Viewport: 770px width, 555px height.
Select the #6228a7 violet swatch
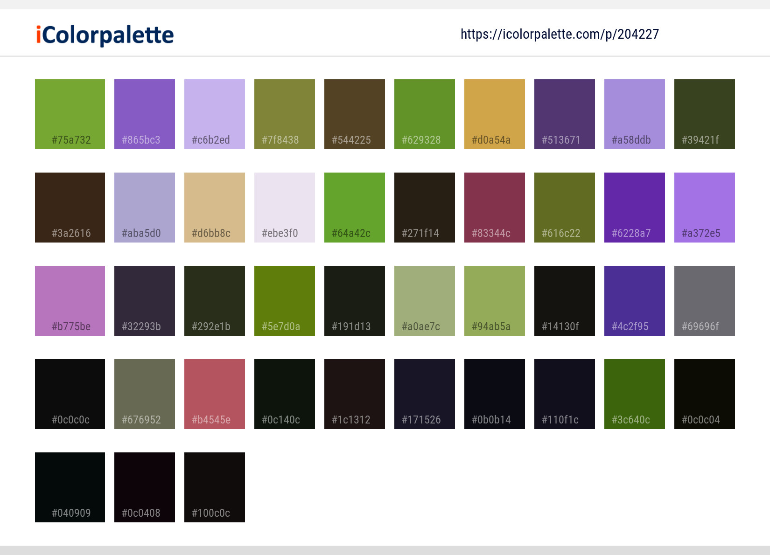click(x=634, y=207)
